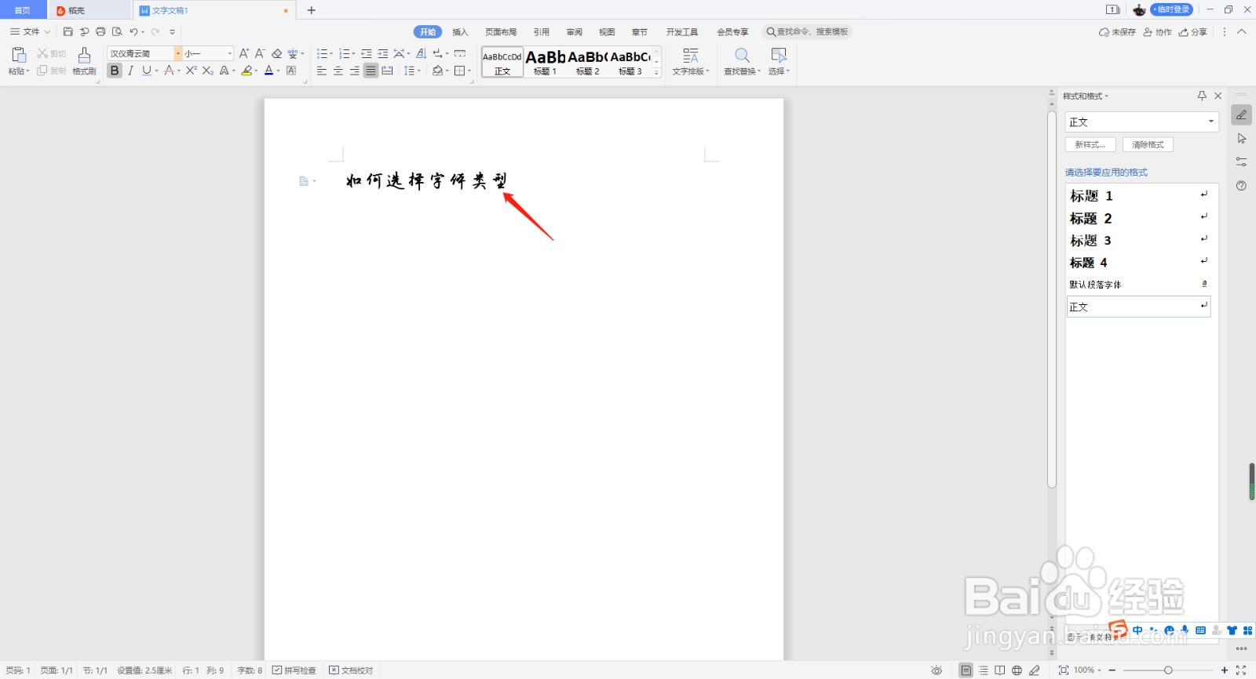Align text right
This screenshot has width=1256, height=679.
(355, 71)
